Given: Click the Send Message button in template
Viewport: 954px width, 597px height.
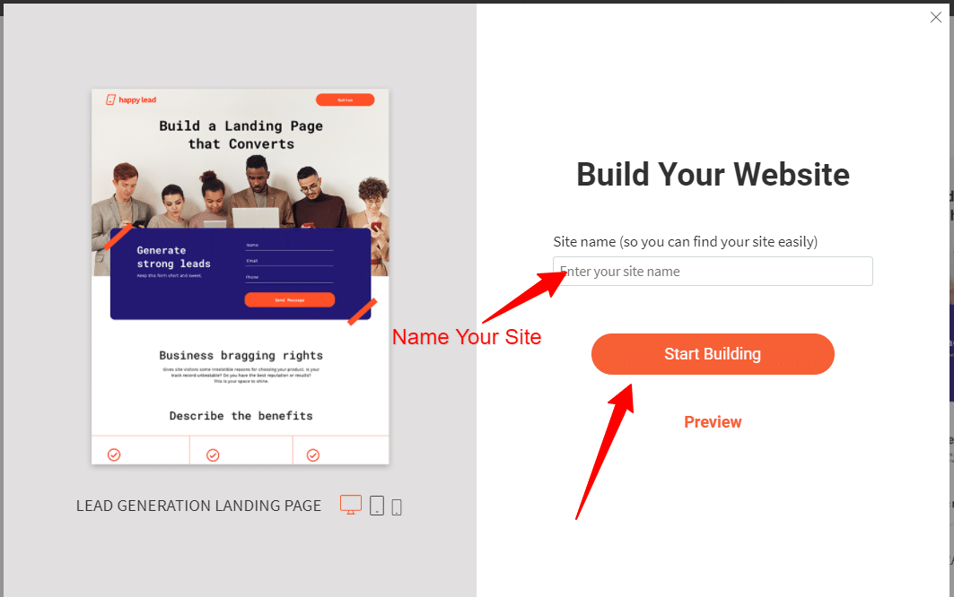Looking at the screenshot, I should [290, 299].
